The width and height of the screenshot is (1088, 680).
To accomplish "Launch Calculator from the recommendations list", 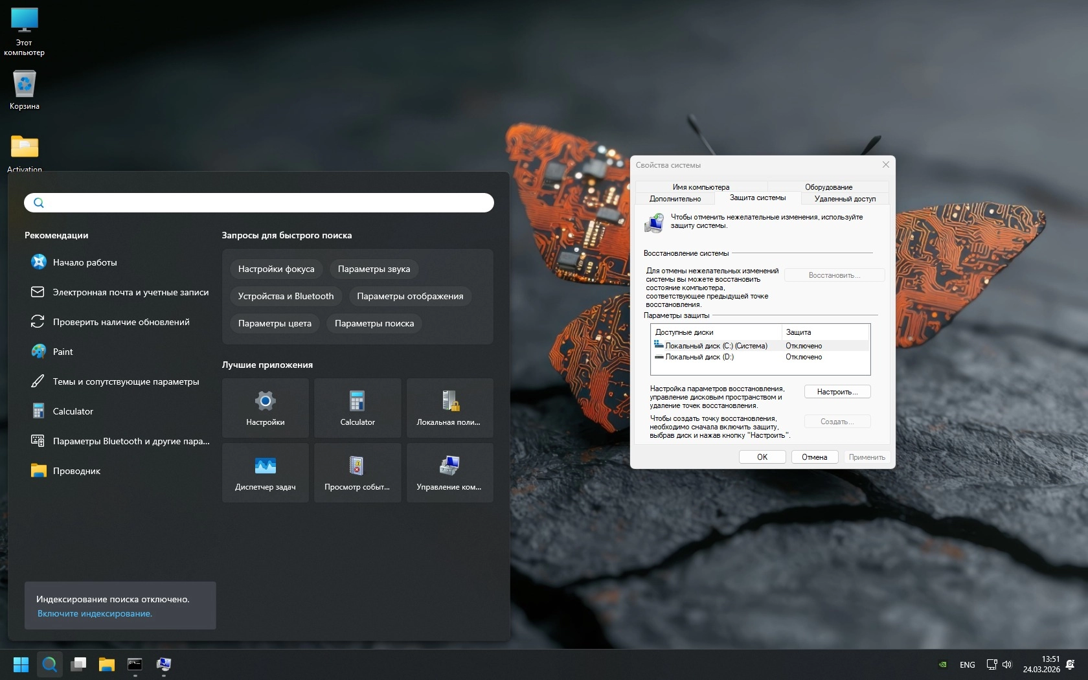I will tap(119, 411).
